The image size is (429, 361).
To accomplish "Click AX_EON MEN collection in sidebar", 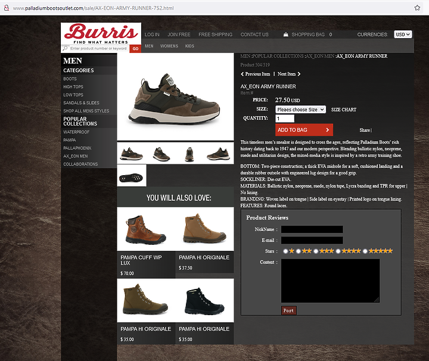I will [76, 156].
